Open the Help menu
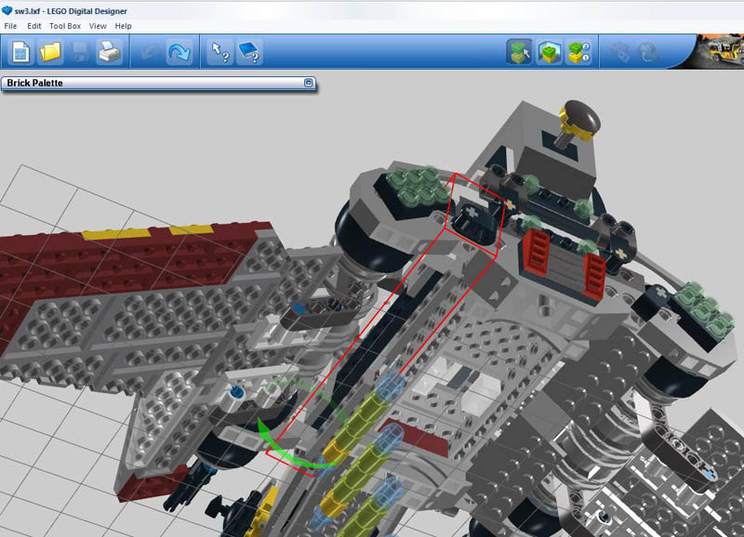Viewport: 744px width, 537px height. [x=123, y=26]
